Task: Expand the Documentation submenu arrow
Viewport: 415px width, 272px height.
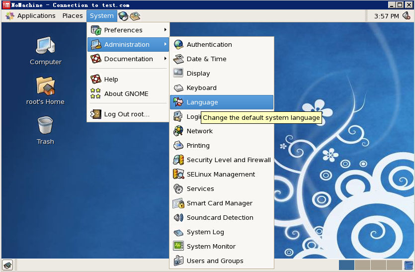Action: tap(165, 59)
